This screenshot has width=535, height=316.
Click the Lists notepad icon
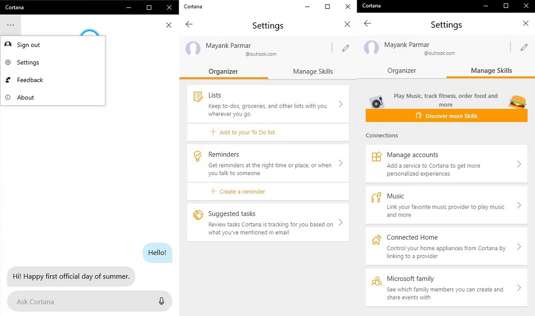[x=198, y=97]
